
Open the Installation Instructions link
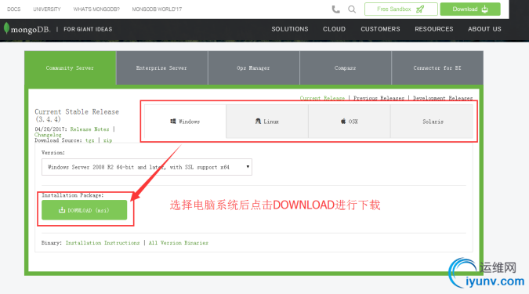pos(103,243)
